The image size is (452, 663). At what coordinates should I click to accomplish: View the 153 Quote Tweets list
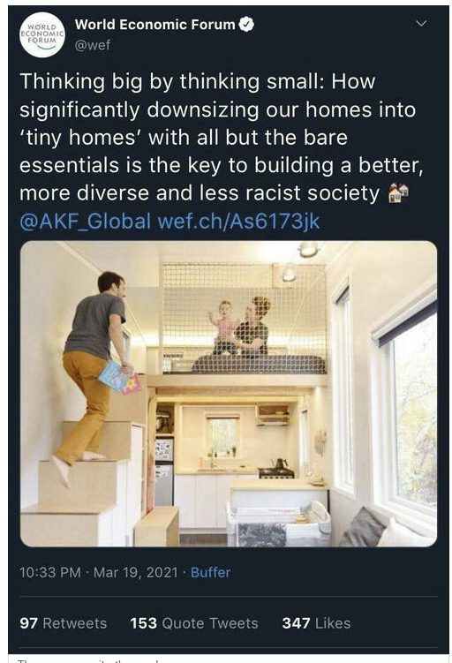point(194,622)
